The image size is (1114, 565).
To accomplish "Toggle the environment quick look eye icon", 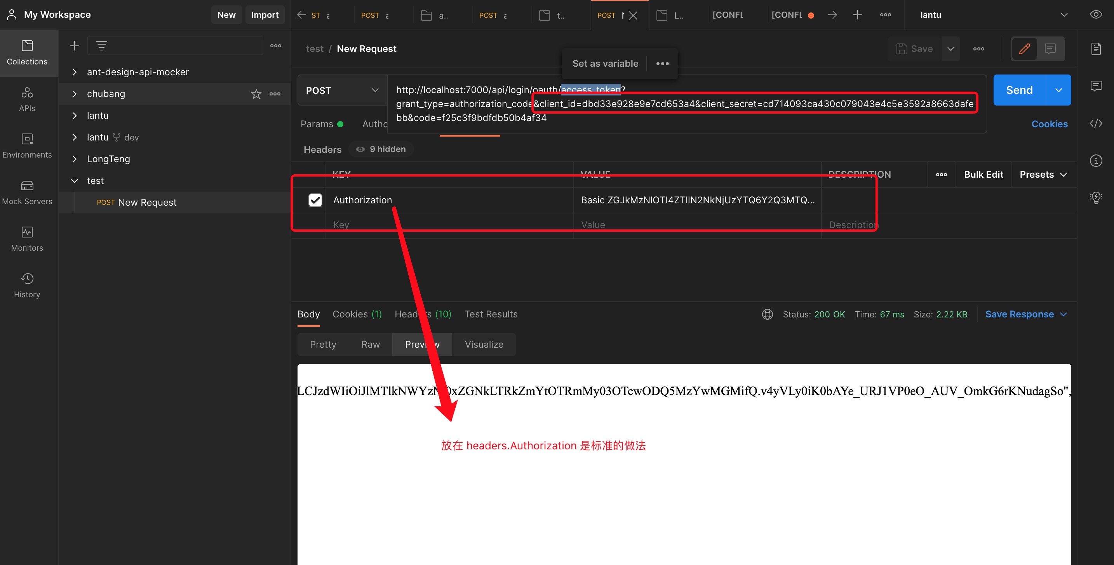I will [1096, 14].
